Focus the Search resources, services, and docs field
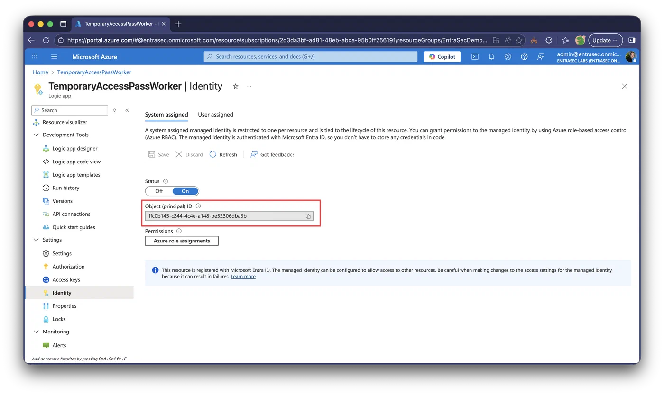 tap(311, 56)
